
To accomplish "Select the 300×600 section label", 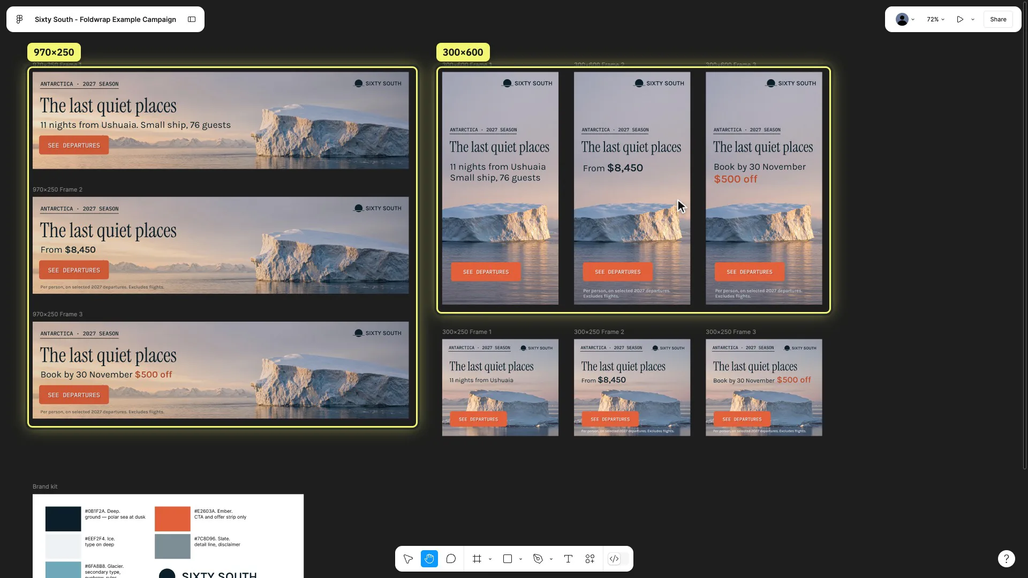I will [x=463, y=52].
